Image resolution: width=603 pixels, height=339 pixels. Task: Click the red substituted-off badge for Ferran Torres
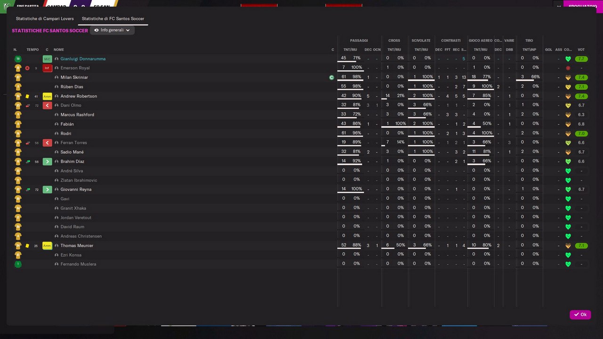point(47,143)
